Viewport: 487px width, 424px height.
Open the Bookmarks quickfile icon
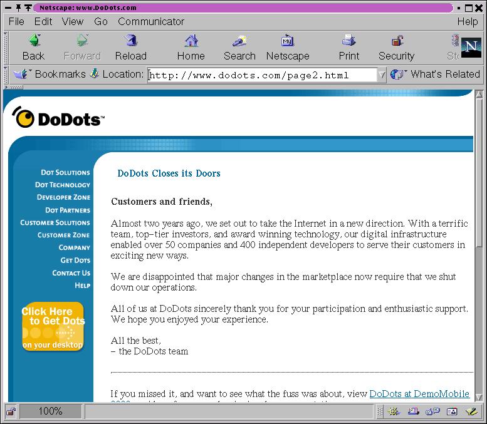[x=21, y=74]
